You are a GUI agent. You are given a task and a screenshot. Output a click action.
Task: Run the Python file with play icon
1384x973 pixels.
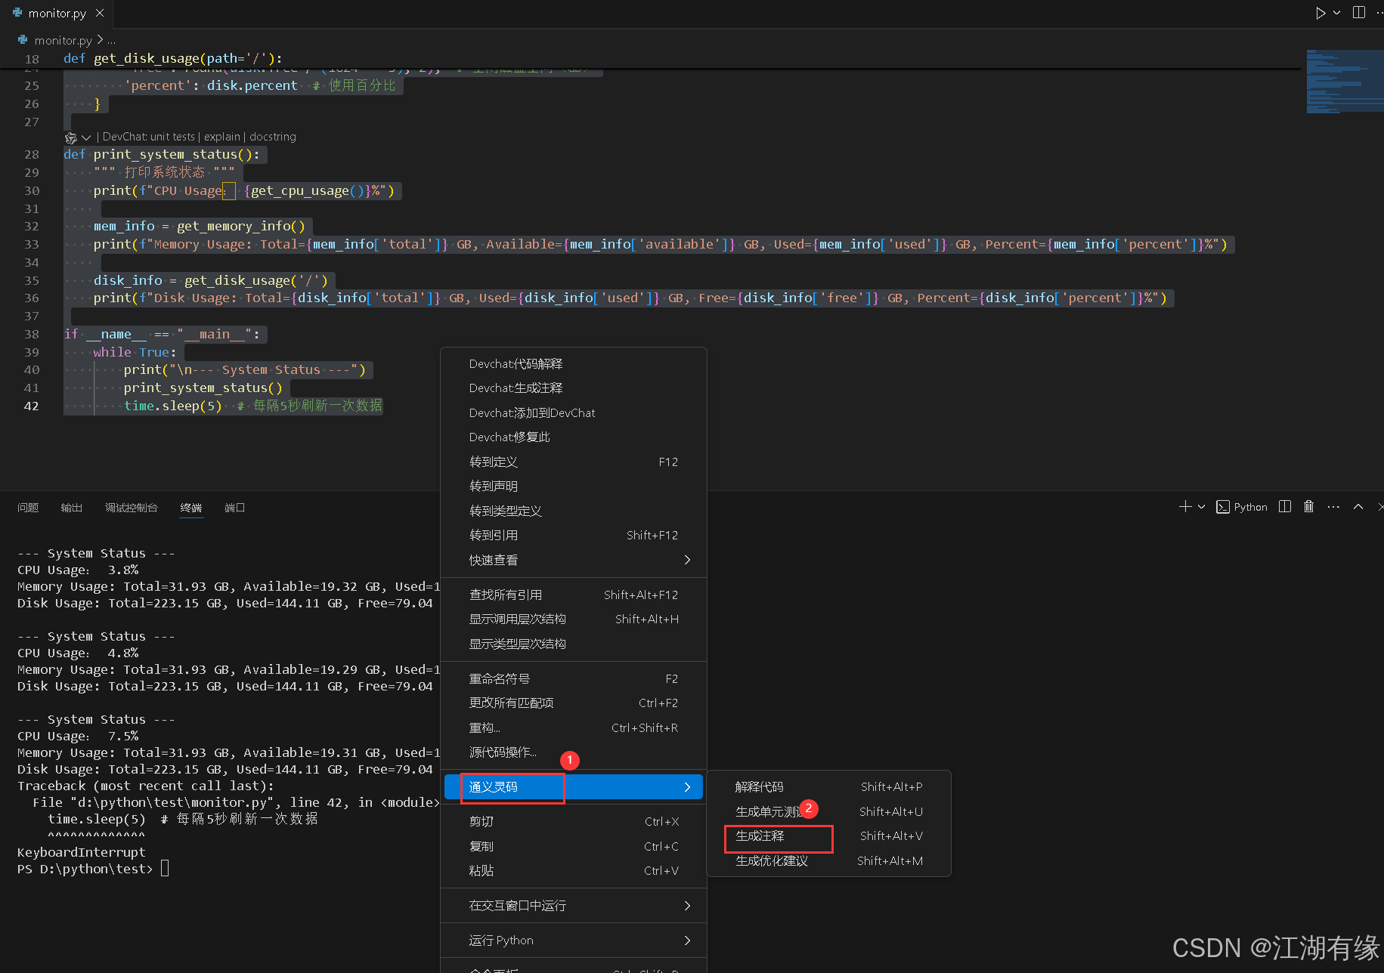click(1321, 13)
